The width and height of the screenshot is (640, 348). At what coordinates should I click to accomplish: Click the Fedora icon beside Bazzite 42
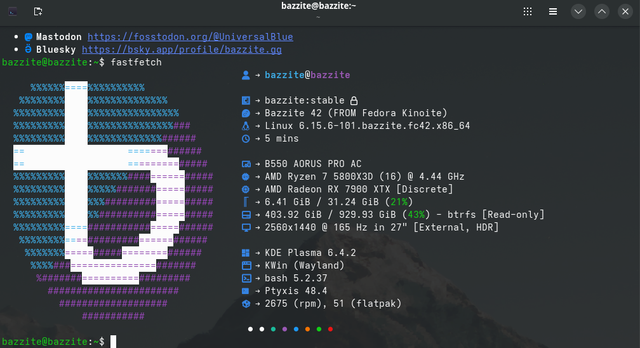tap(246, 113)
